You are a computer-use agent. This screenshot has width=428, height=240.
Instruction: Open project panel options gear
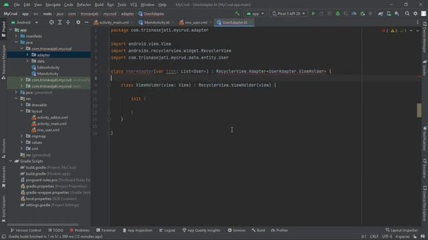pos(78,23)
